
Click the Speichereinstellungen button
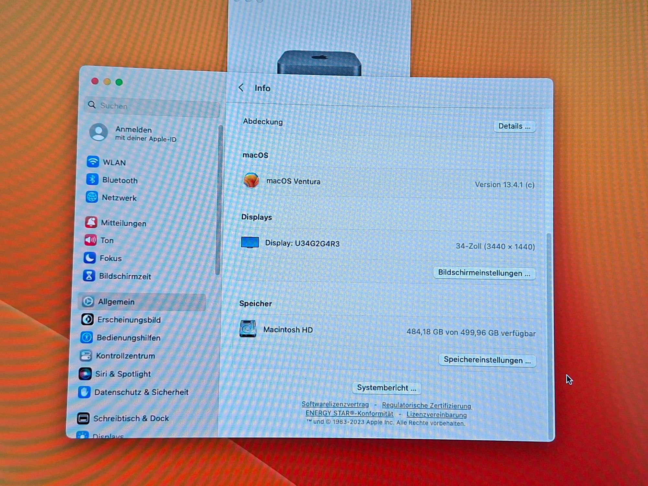click(487, 360)
